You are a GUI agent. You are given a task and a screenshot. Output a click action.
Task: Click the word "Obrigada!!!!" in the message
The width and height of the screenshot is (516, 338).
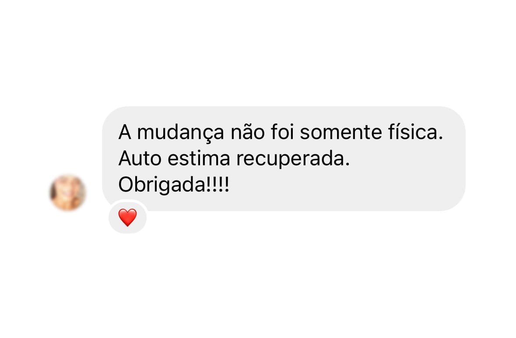[174, 185]
